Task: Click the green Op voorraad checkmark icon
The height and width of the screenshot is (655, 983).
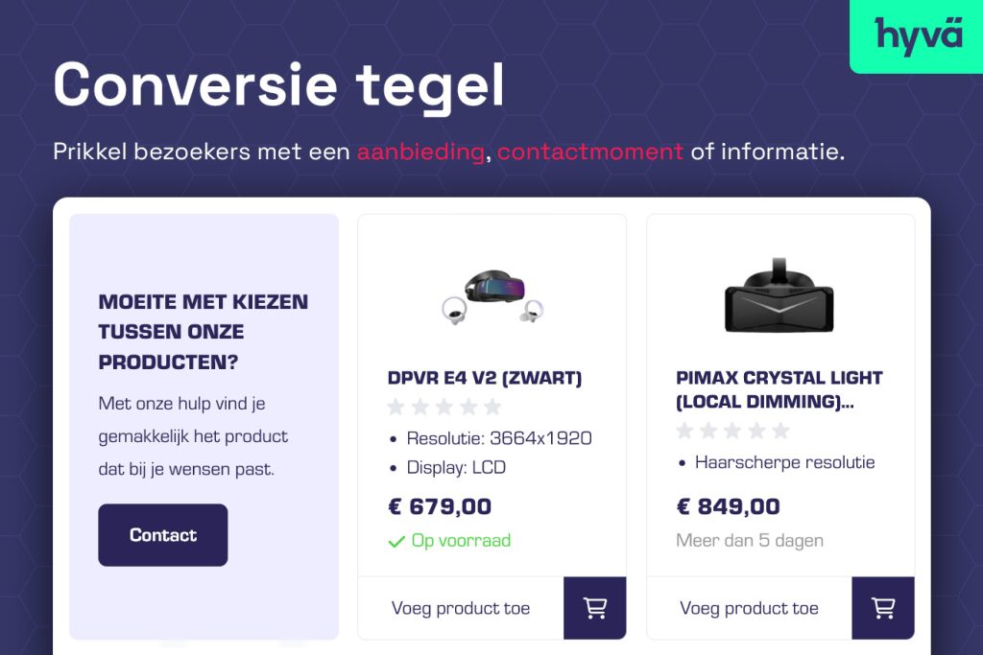Action: [396, 542]
